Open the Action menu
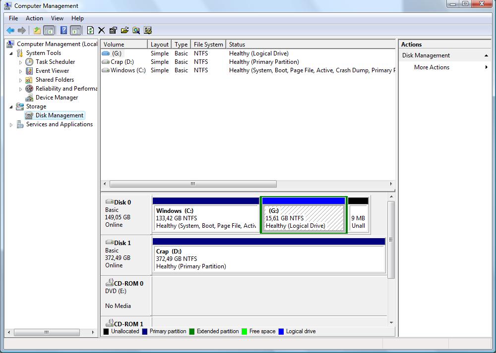Viewport: 496px width, 353px height. 34,18
